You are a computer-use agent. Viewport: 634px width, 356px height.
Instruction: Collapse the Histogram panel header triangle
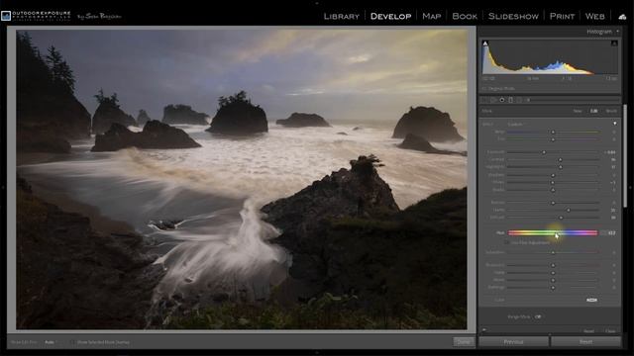pyautogui.click(x=617, y=32)
